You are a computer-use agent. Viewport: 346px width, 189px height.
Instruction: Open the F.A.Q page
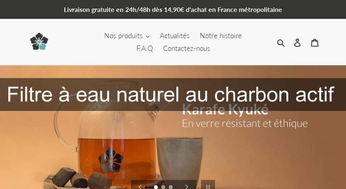pos(145,48)
